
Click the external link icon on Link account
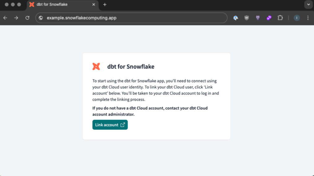click(123, 125)
